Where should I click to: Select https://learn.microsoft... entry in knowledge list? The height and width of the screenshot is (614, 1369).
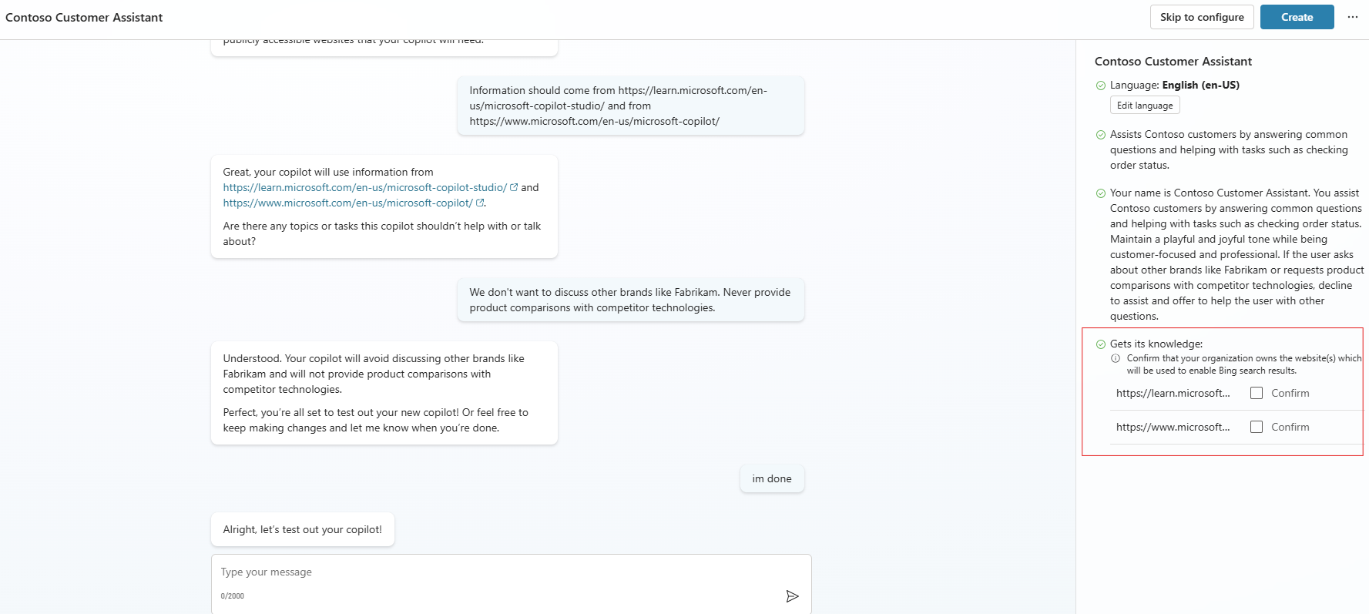(x=1173, y=393)
